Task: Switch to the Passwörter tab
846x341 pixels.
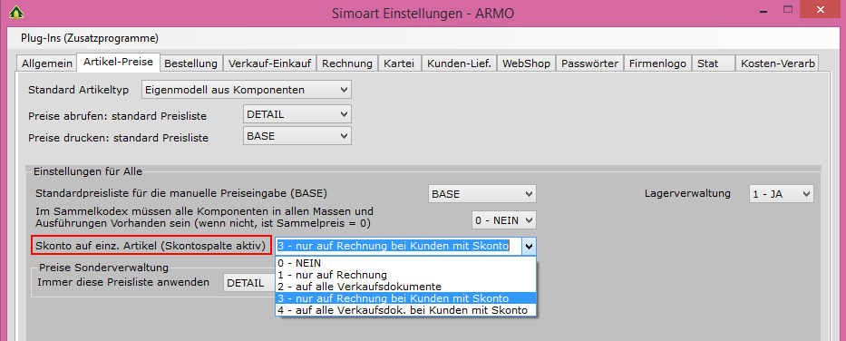Action: pos(589,63)
